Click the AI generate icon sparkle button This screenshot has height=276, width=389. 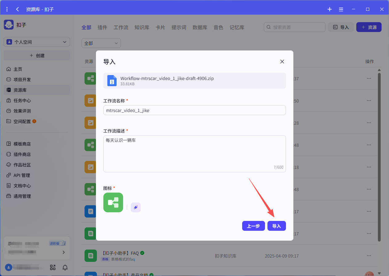pyautogui.click(x=136, y=207)
